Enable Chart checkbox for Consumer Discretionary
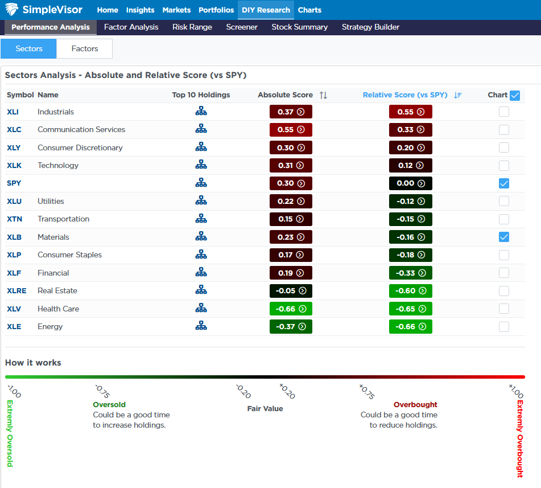This screenshot has height=488, width=541. [x=503, y=147]
